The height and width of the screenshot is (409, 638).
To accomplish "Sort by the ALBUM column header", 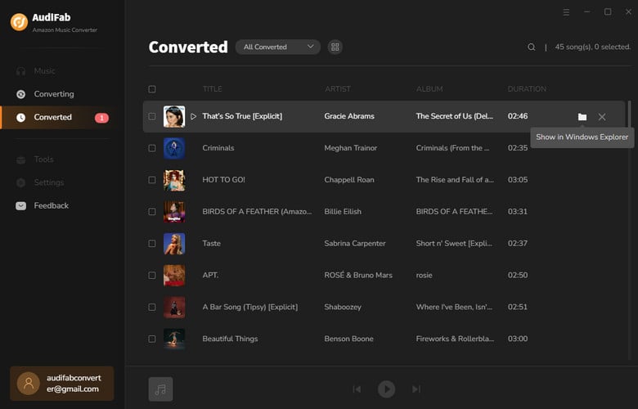I will (x=429, y=89).
